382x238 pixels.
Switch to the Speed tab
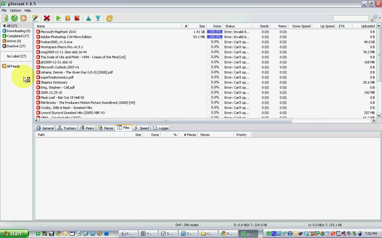141,128
